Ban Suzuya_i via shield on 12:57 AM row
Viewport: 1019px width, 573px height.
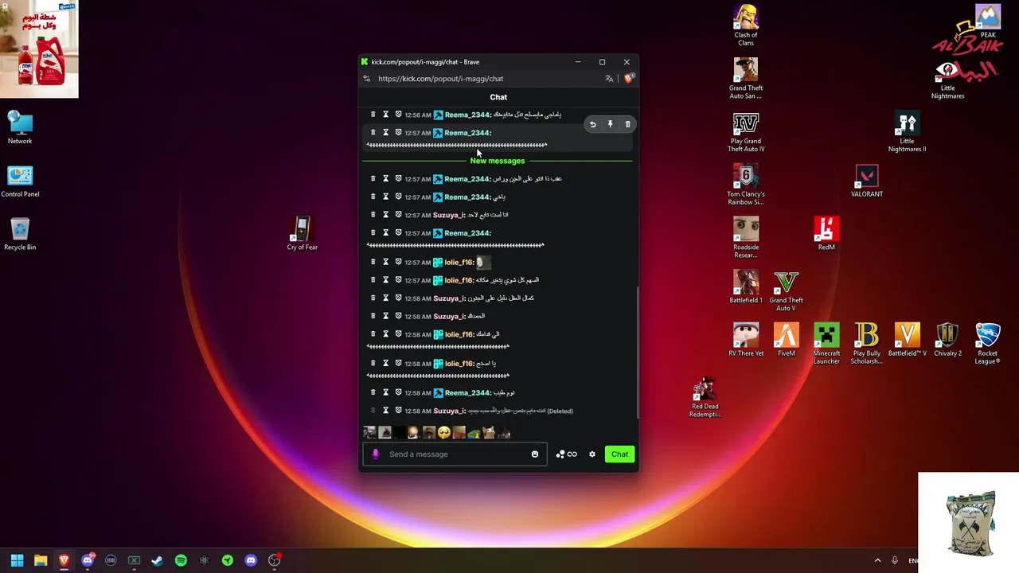coord(398,215)
